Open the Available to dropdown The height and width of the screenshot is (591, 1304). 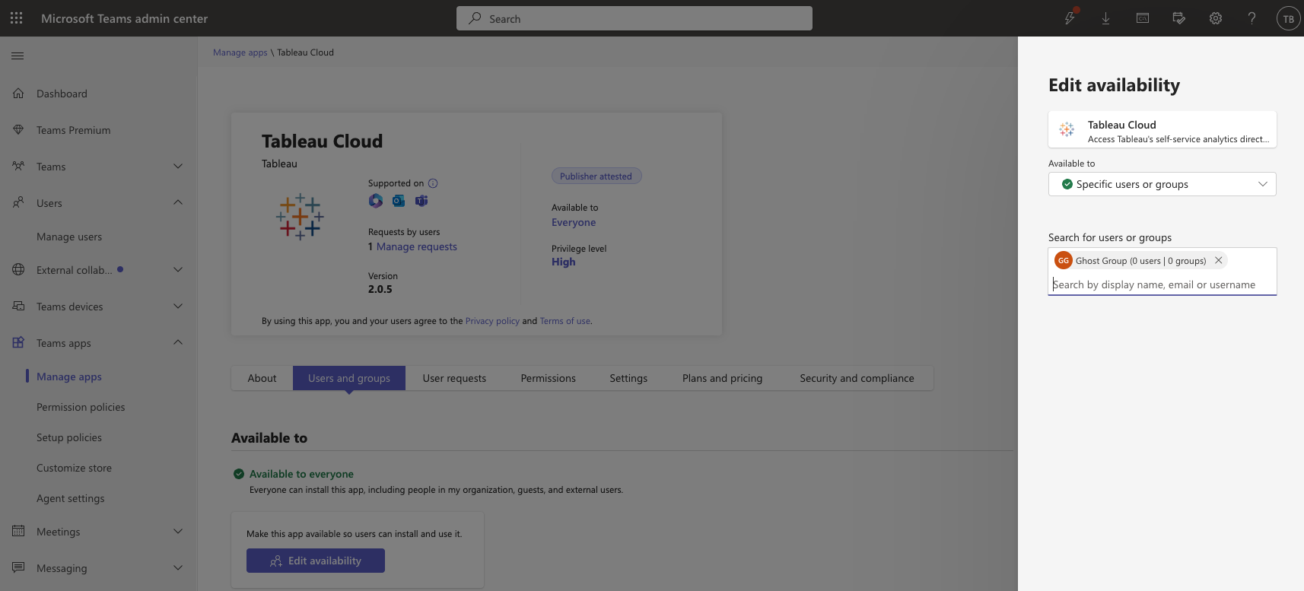(1162, 184)
